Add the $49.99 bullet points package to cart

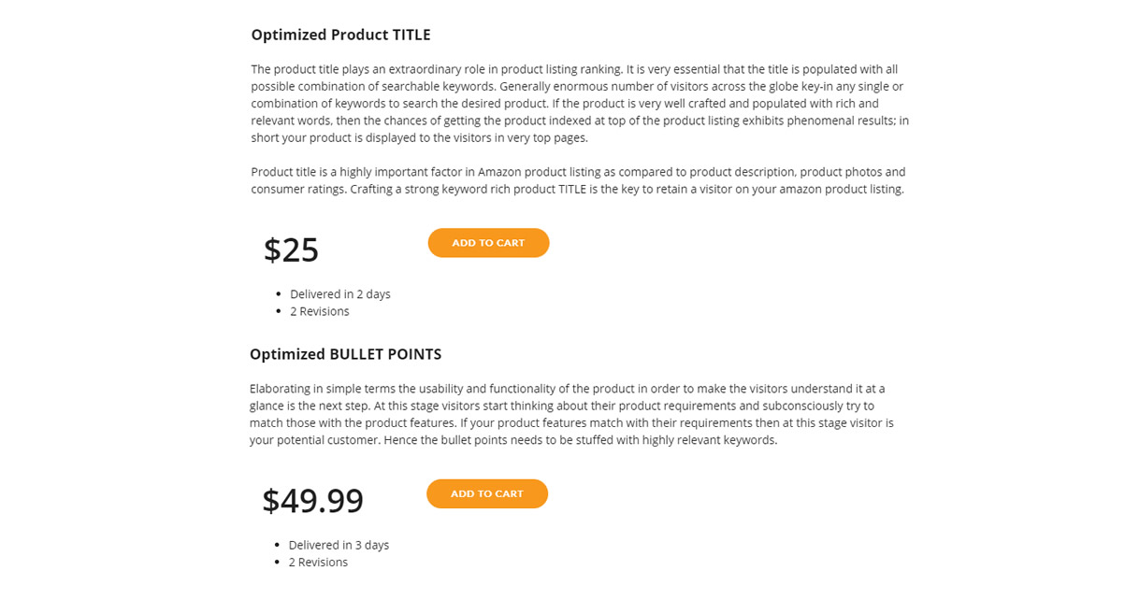click(487, 493)
